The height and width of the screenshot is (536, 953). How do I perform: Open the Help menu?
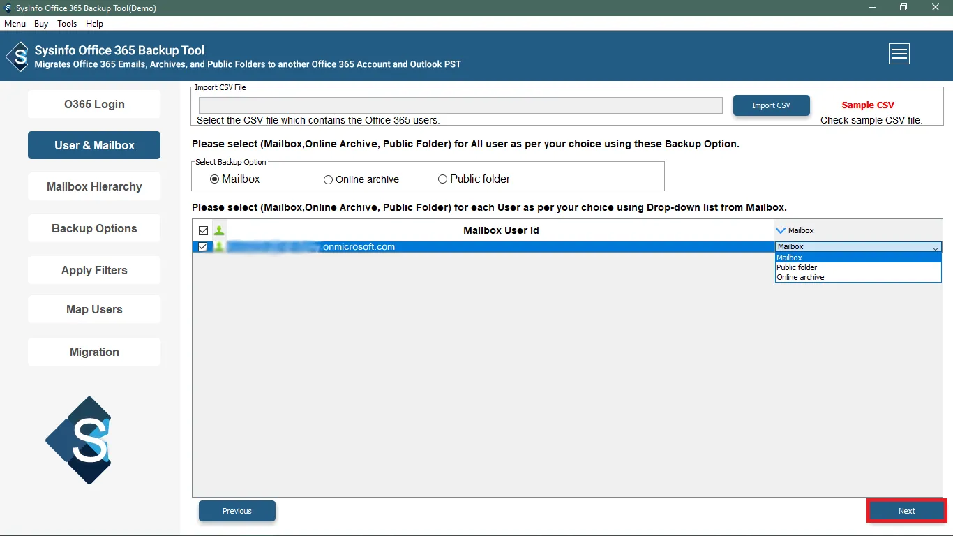94,24
